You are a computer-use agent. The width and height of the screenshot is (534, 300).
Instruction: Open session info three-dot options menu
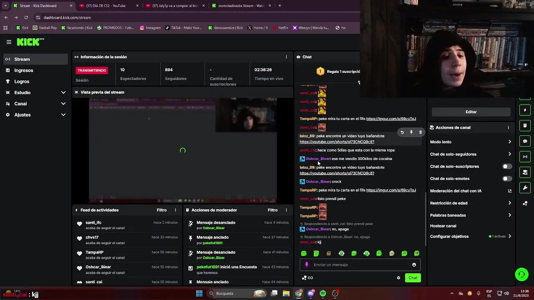286,57
